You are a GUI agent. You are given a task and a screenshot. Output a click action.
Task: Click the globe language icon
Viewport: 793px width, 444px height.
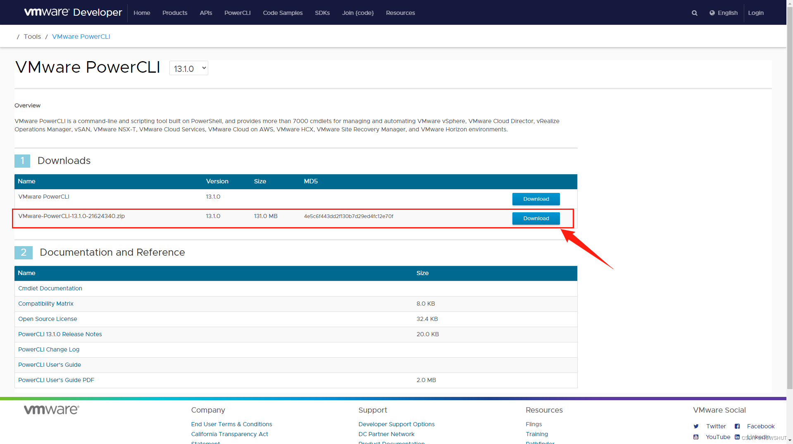(712, 13)
